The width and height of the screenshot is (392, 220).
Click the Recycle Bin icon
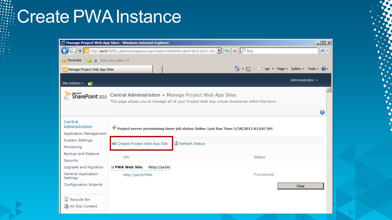click(66, 199)
